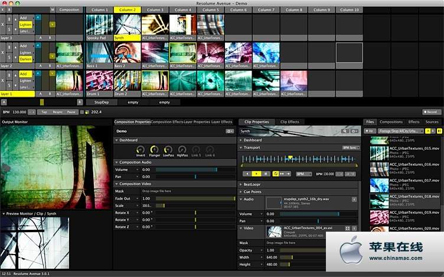Click the Link 6 dashboard knob
Screen dimensions: 444x277
[210, 150]
